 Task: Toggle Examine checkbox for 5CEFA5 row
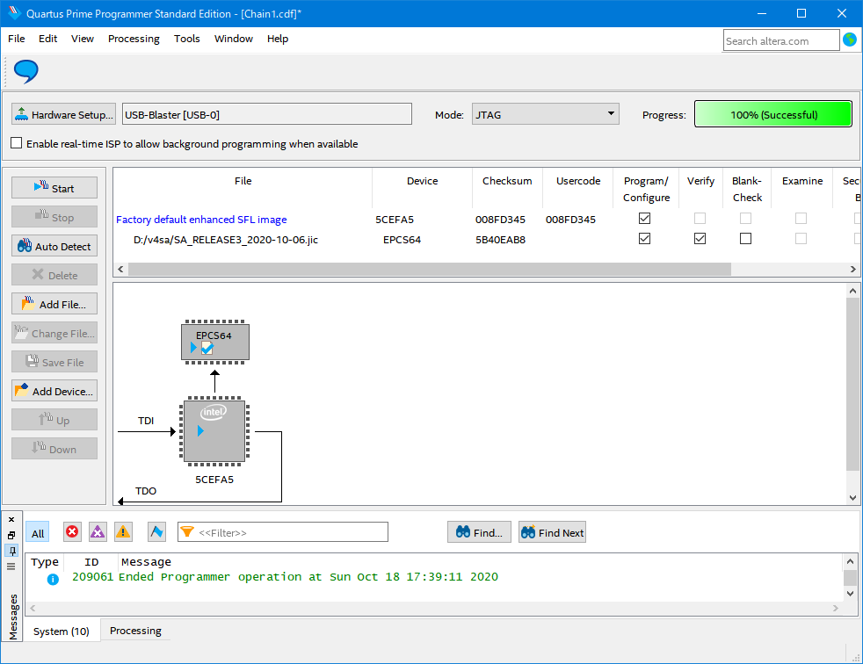[x=801, y=219]
